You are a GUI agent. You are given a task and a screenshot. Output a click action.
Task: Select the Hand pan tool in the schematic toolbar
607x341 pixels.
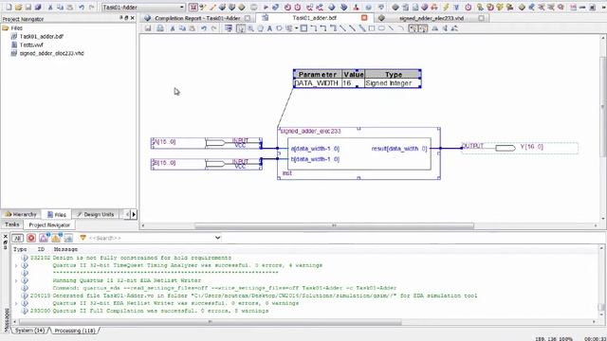(x=260, y=28)
